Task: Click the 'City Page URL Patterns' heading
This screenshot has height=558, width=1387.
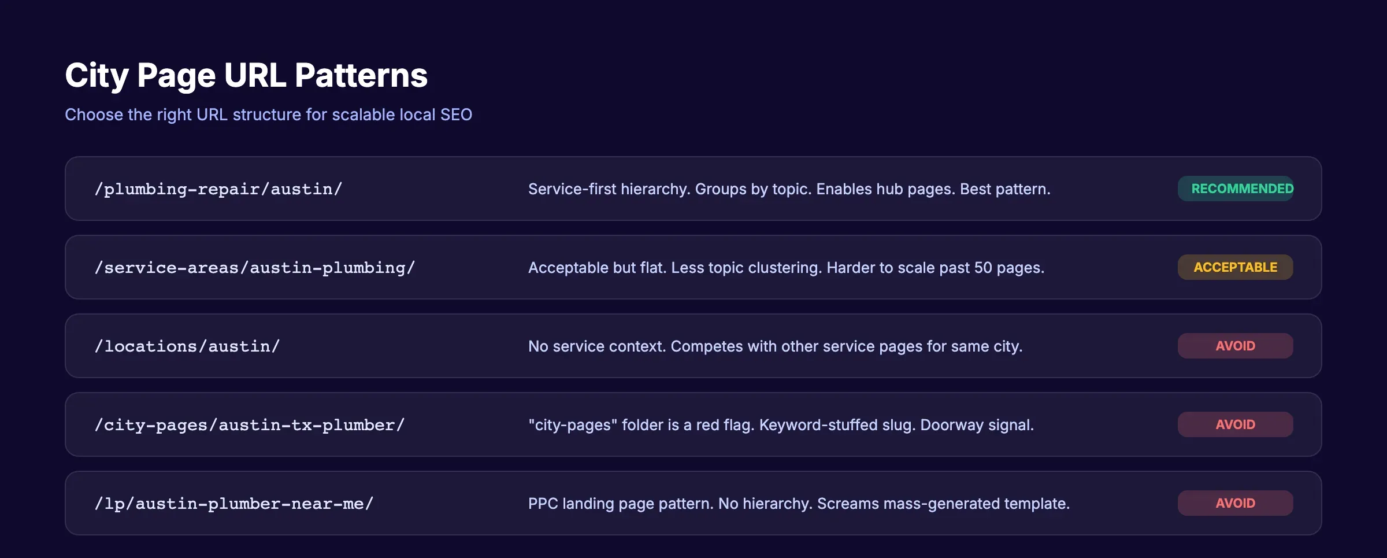Action: [x=246, y=75]
